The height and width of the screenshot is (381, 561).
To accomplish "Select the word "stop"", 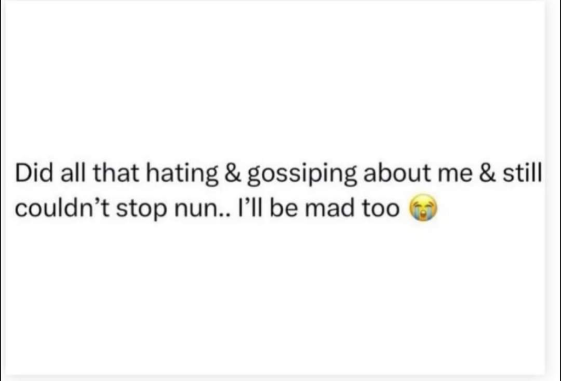I will [141, 210].
